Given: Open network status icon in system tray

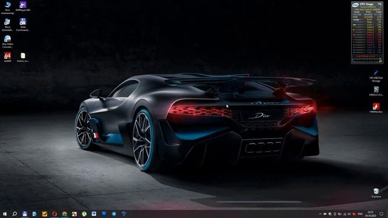Looking at the screenshot, I should click(x=344, y=214).
